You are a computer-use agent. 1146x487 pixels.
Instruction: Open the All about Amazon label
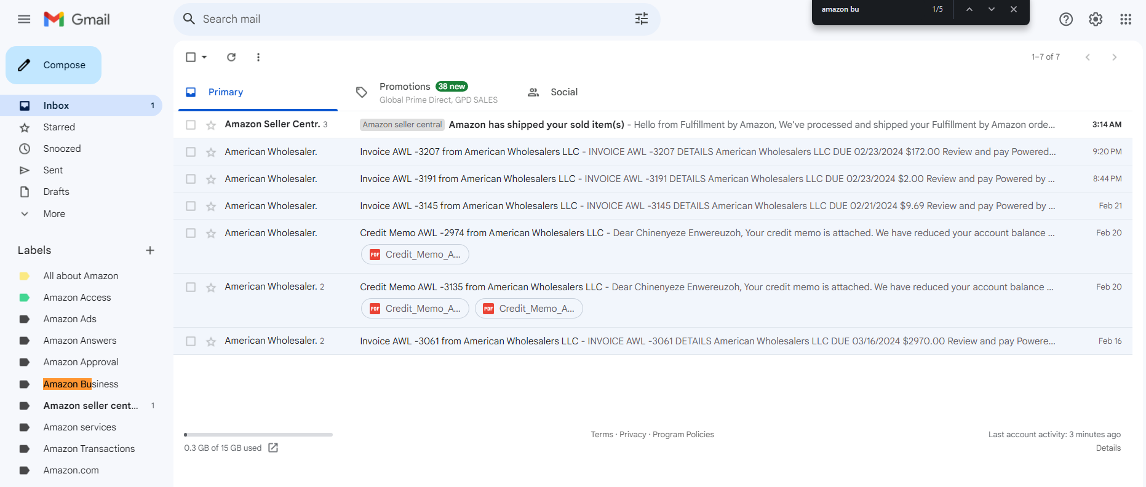(81, 276)
